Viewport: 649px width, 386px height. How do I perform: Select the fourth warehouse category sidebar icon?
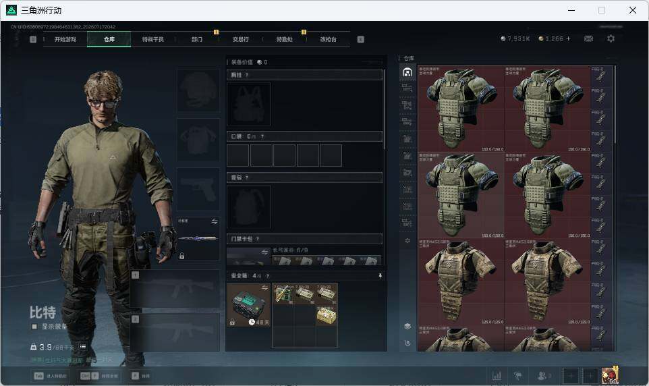(x=407, y=121)
